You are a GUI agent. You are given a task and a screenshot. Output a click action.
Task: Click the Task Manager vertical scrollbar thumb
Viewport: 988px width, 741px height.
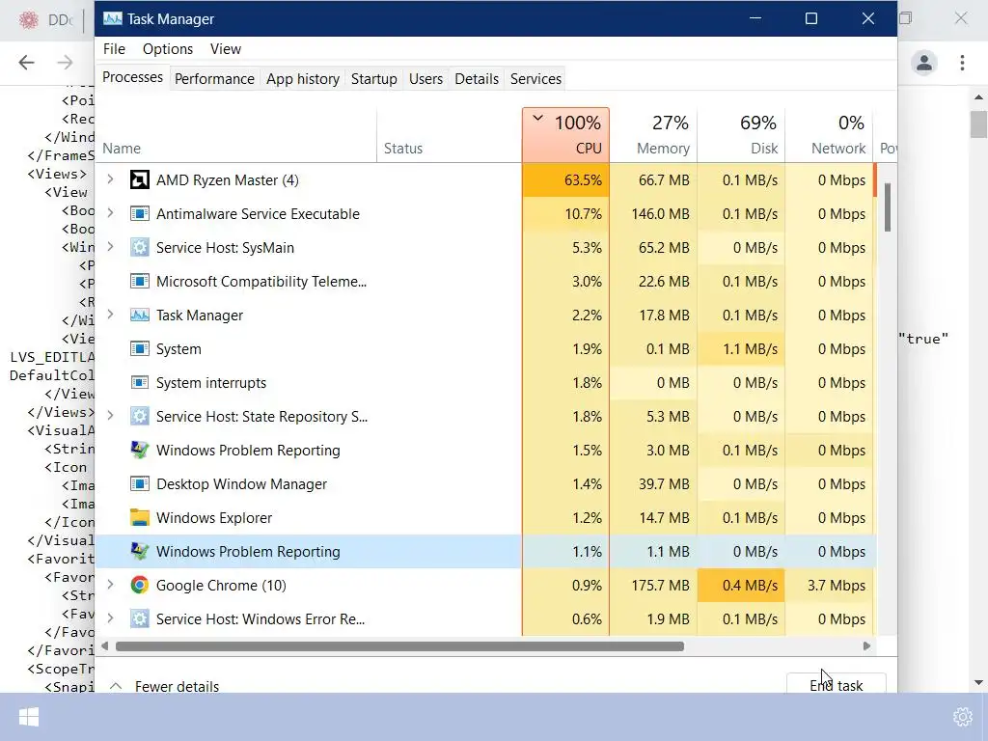(x=888, y=207)
